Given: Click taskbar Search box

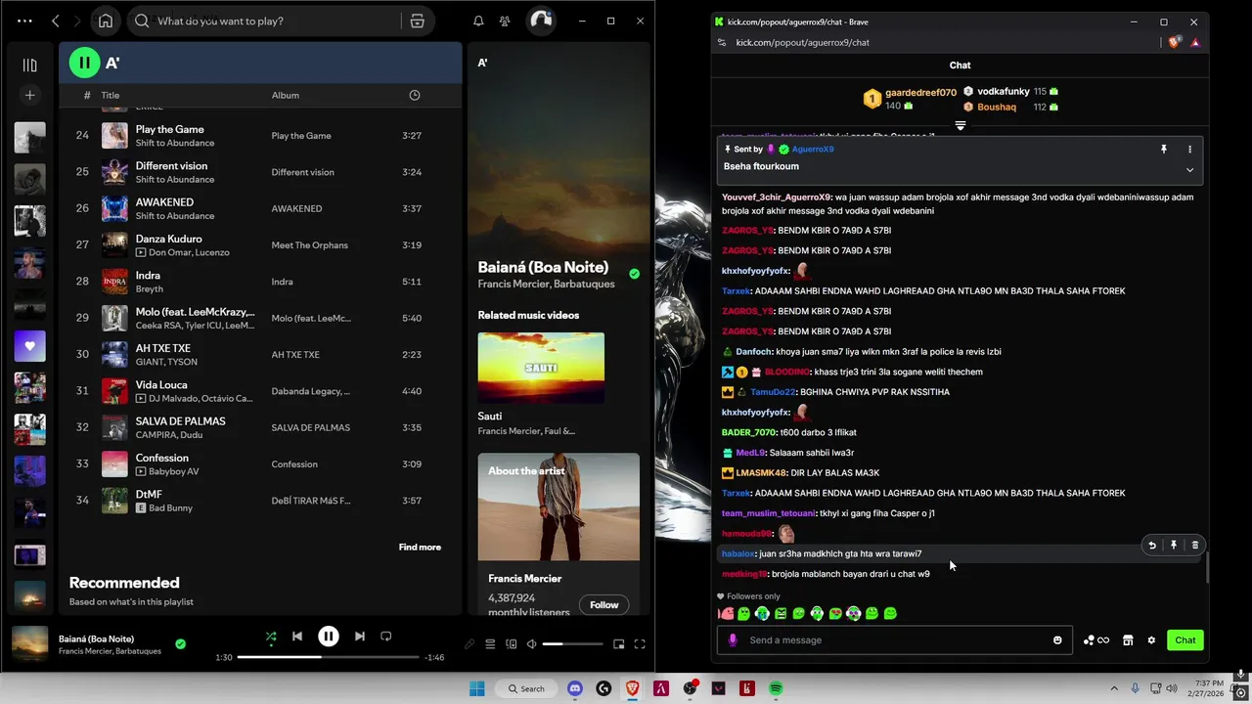Looking at the screenshot, I should click(x=526, y=689).
